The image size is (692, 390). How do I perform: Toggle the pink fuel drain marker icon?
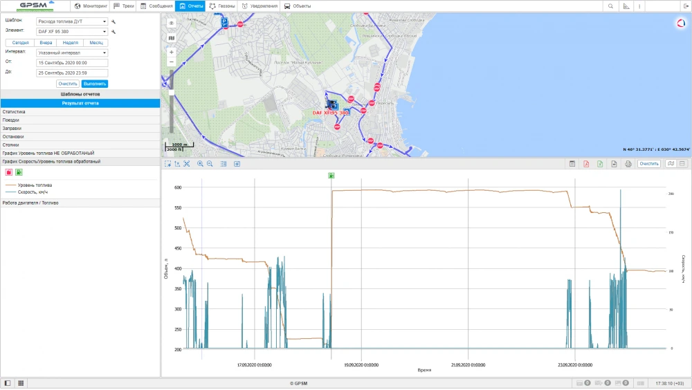tap(9, 172)
